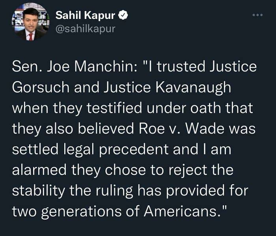Click the Sahil Kapur display name

[x=86, y=16]
